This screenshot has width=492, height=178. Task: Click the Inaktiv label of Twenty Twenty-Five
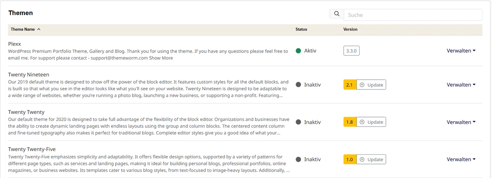312,159
